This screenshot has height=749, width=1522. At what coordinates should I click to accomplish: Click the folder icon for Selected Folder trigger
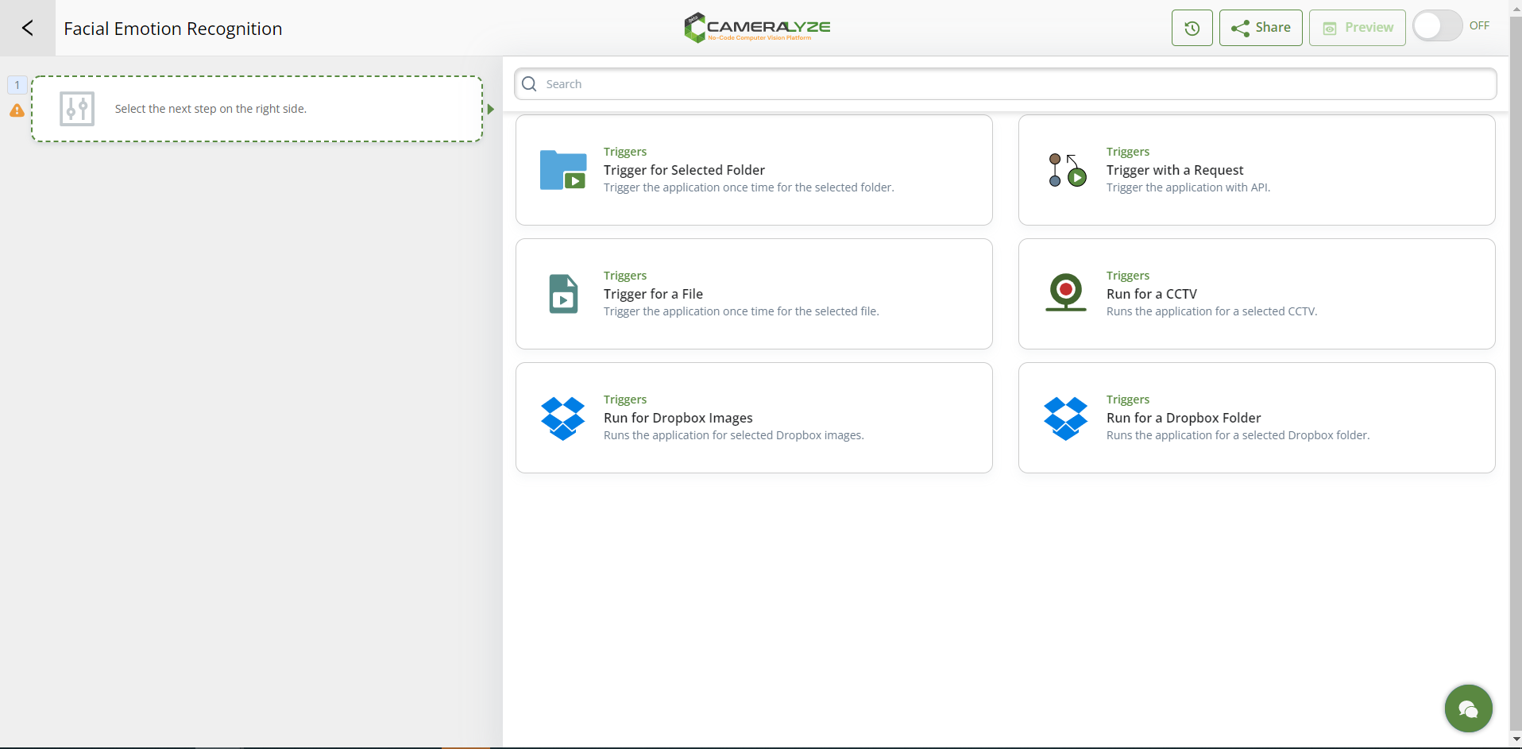point(563,170)
